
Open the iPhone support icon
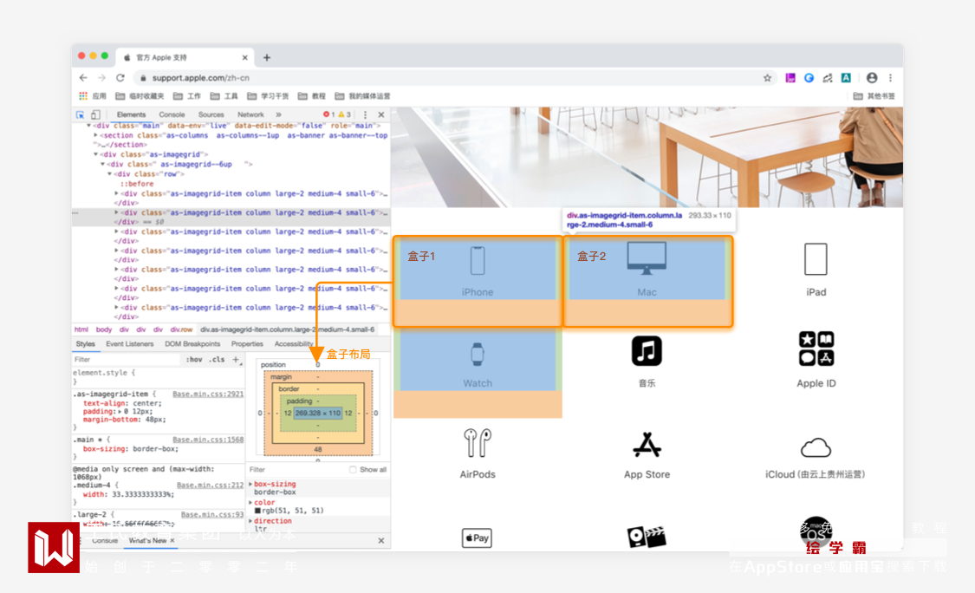coord(478,260)
